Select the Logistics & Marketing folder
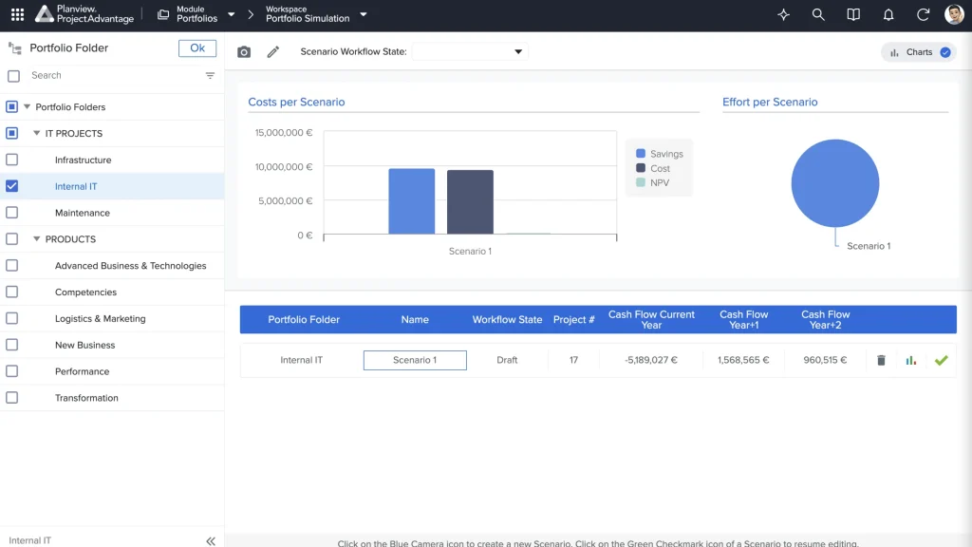 (100, 319)
